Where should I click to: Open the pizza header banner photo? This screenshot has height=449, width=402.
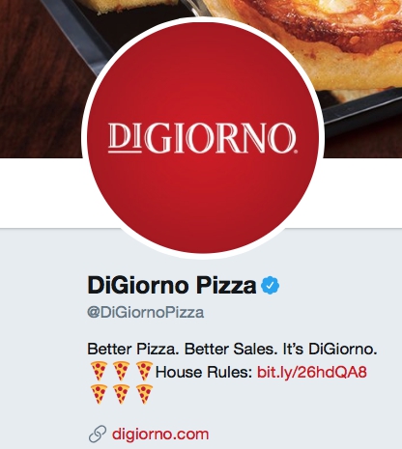201,79
